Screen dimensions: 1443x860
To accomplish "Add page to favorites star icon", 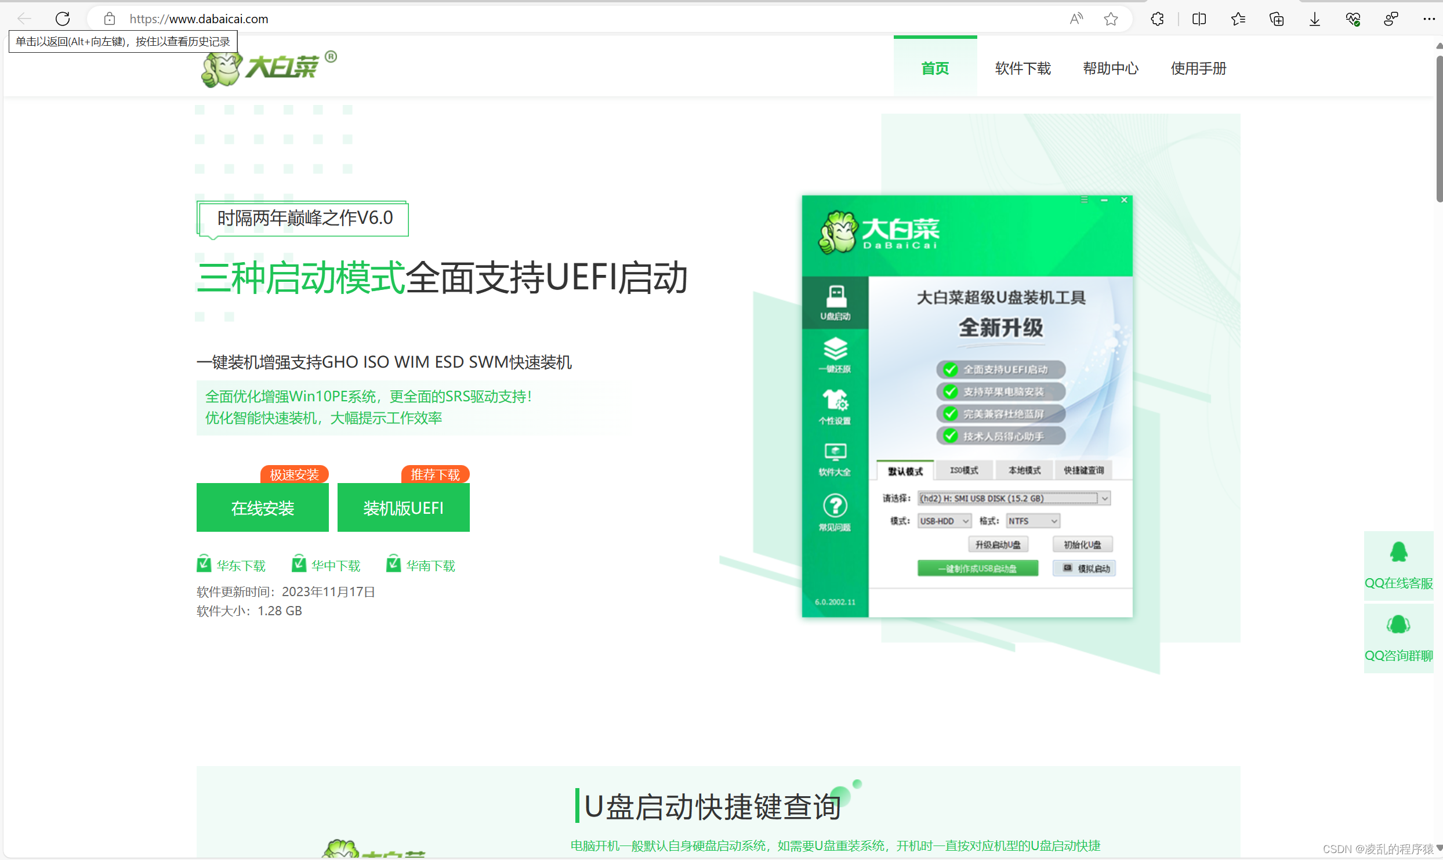I will click(1111, 19).
